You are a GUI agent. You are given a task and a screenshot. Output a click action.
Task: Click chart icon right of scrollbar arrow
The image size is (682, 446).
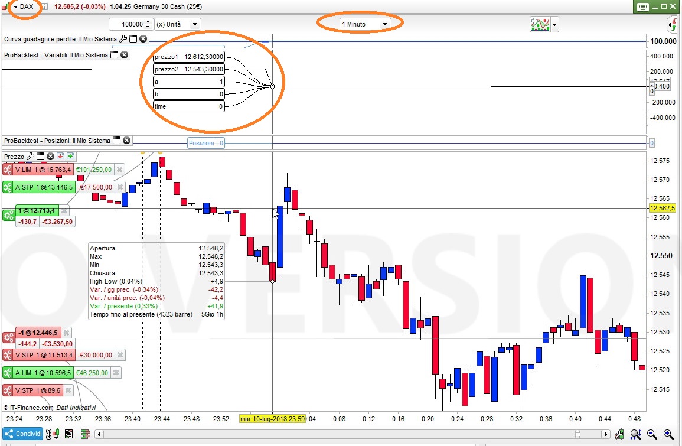pyautogui.click(x=619, y=434)
